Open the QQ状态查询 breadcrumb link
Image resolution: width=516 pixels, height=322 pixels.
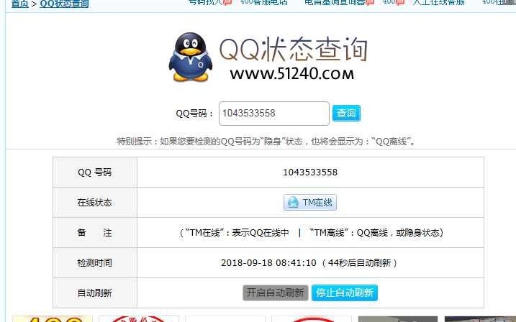pyautogui.click(x=64, y=4)
